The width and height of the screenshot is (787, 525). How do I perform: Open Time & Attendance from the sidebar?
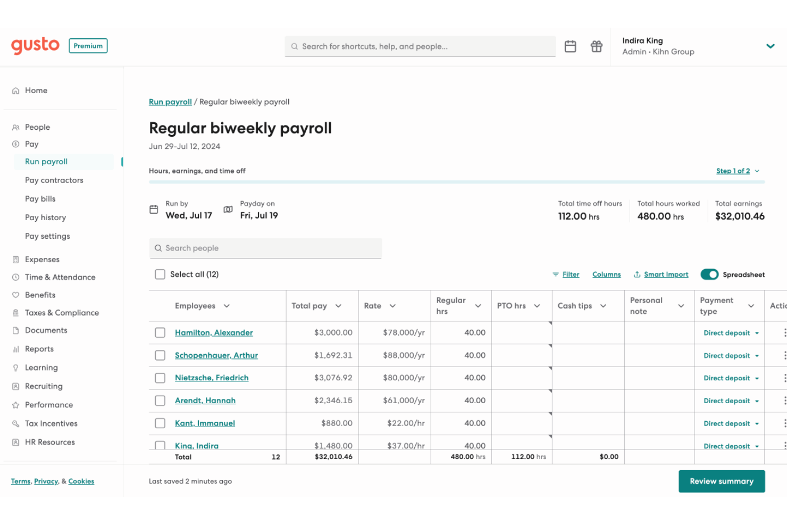point(60,277)
